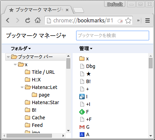Select the + bookmark entry
Screen dimensions: 155x140
[x=84, y=89]
